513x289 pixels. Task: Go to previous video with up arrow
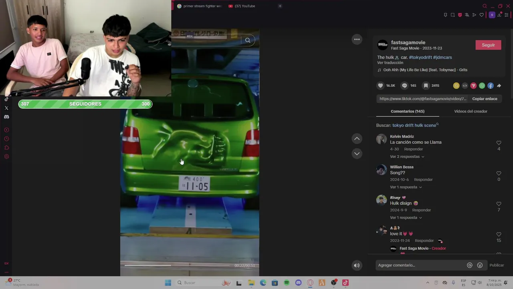[357, 138]
